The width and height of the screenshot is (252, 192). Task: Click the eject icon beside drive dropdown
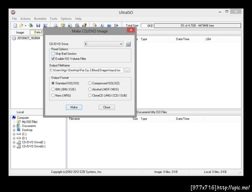tap(128, 44)
